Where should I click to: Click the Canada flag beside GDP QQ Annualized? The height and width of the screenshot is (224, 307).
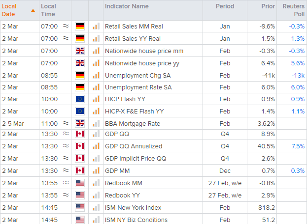(80, 146)
